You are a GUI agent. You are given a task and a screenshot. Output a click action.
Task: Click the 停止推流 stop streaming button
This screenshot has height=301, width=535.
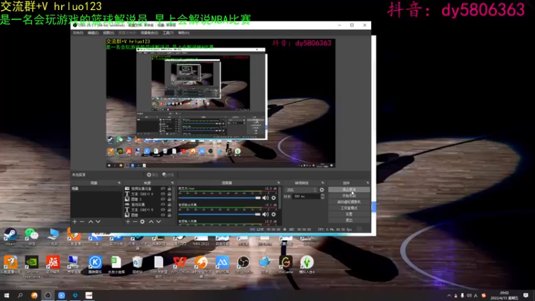(x=348, y=189)
